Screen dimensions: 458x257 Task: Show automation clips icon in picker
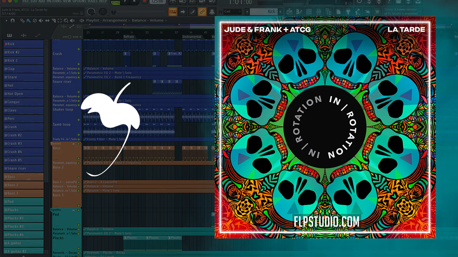38,35
